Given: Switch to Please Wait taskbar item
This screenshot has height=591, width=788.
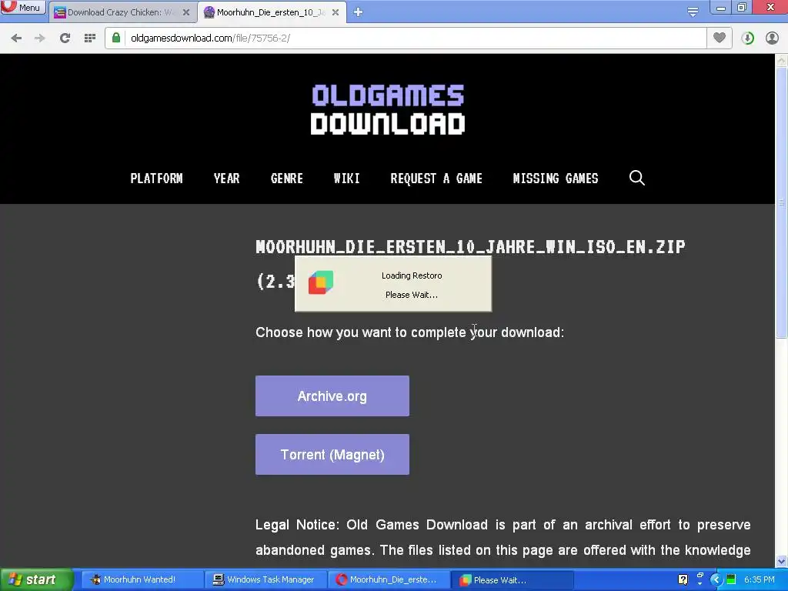Looking at the screenshot, I should [513, 579].
